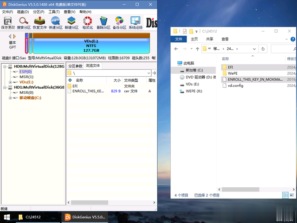297x223 pixels.
Task: Open Explorer quick access toolbar dropdown
Action: 196,31
